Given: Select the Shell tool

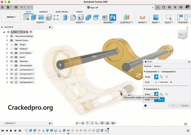Looking at the screenshot, I should point(81,17).
